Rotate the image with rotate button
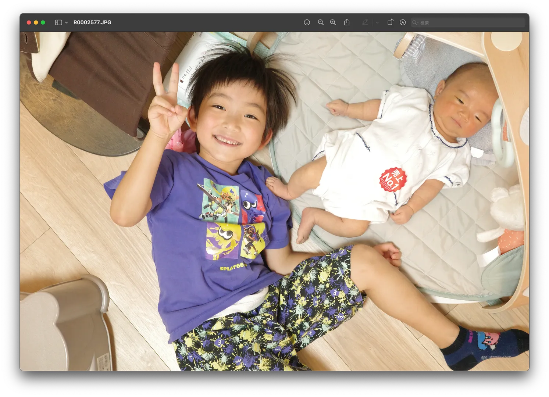The height and width of the screenshot is (397, 549). pyautogui.click(x=390, y=22)
